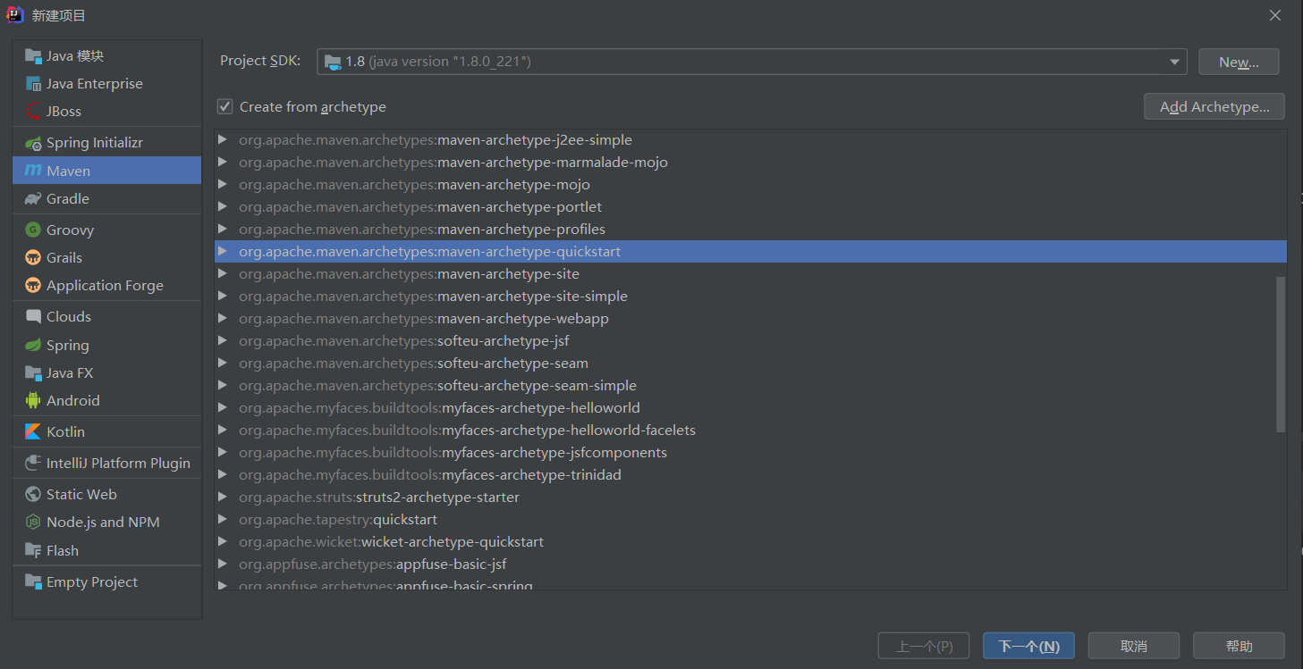Select Android project type
1303x669 pixels.
[107, 400]
